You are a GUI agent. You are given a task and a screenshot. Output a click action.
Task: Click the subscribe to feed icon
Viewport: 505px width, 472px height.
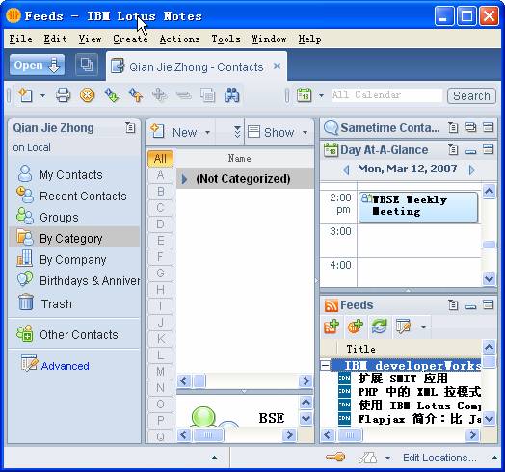pos(332,327)
